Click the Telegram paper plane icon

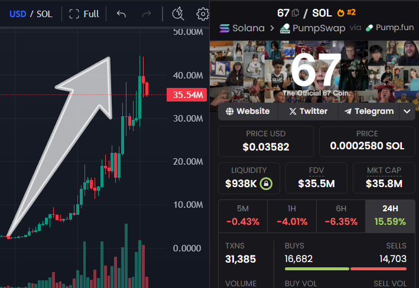(348, 112)
